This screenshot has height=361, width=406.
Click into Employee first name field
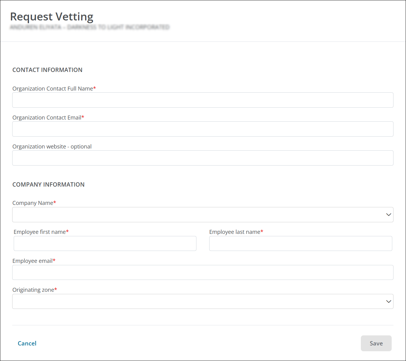(x=105, y=244)
